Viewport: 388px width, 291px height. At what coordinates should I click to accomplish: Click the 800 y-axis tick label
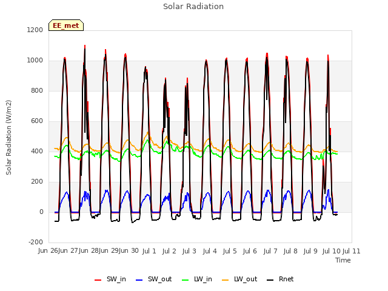coord(37,90)
